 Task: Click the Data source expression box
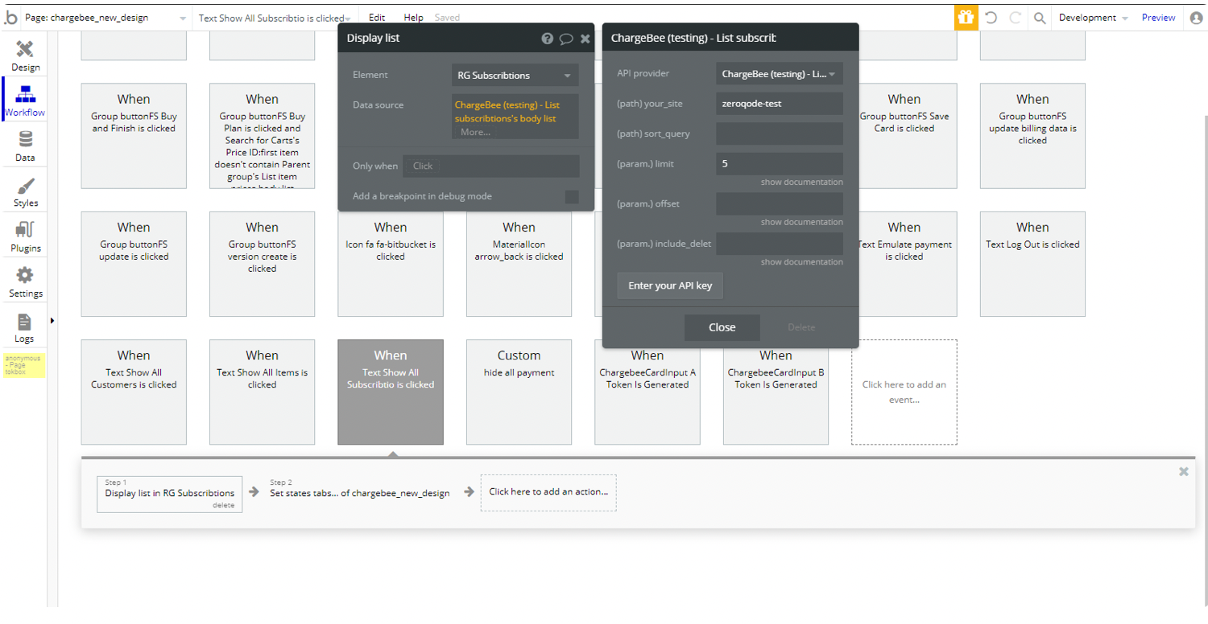tap(515, 117)
